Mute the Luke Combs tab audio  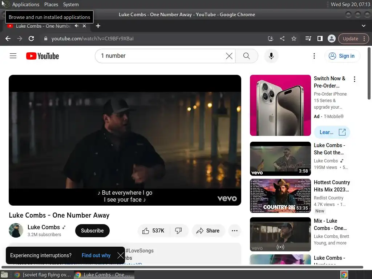point(76,26)
